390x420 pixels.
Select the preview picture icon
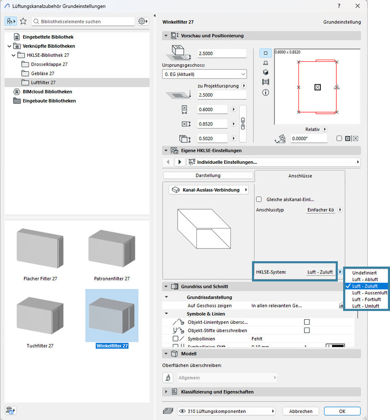point(266,82)
